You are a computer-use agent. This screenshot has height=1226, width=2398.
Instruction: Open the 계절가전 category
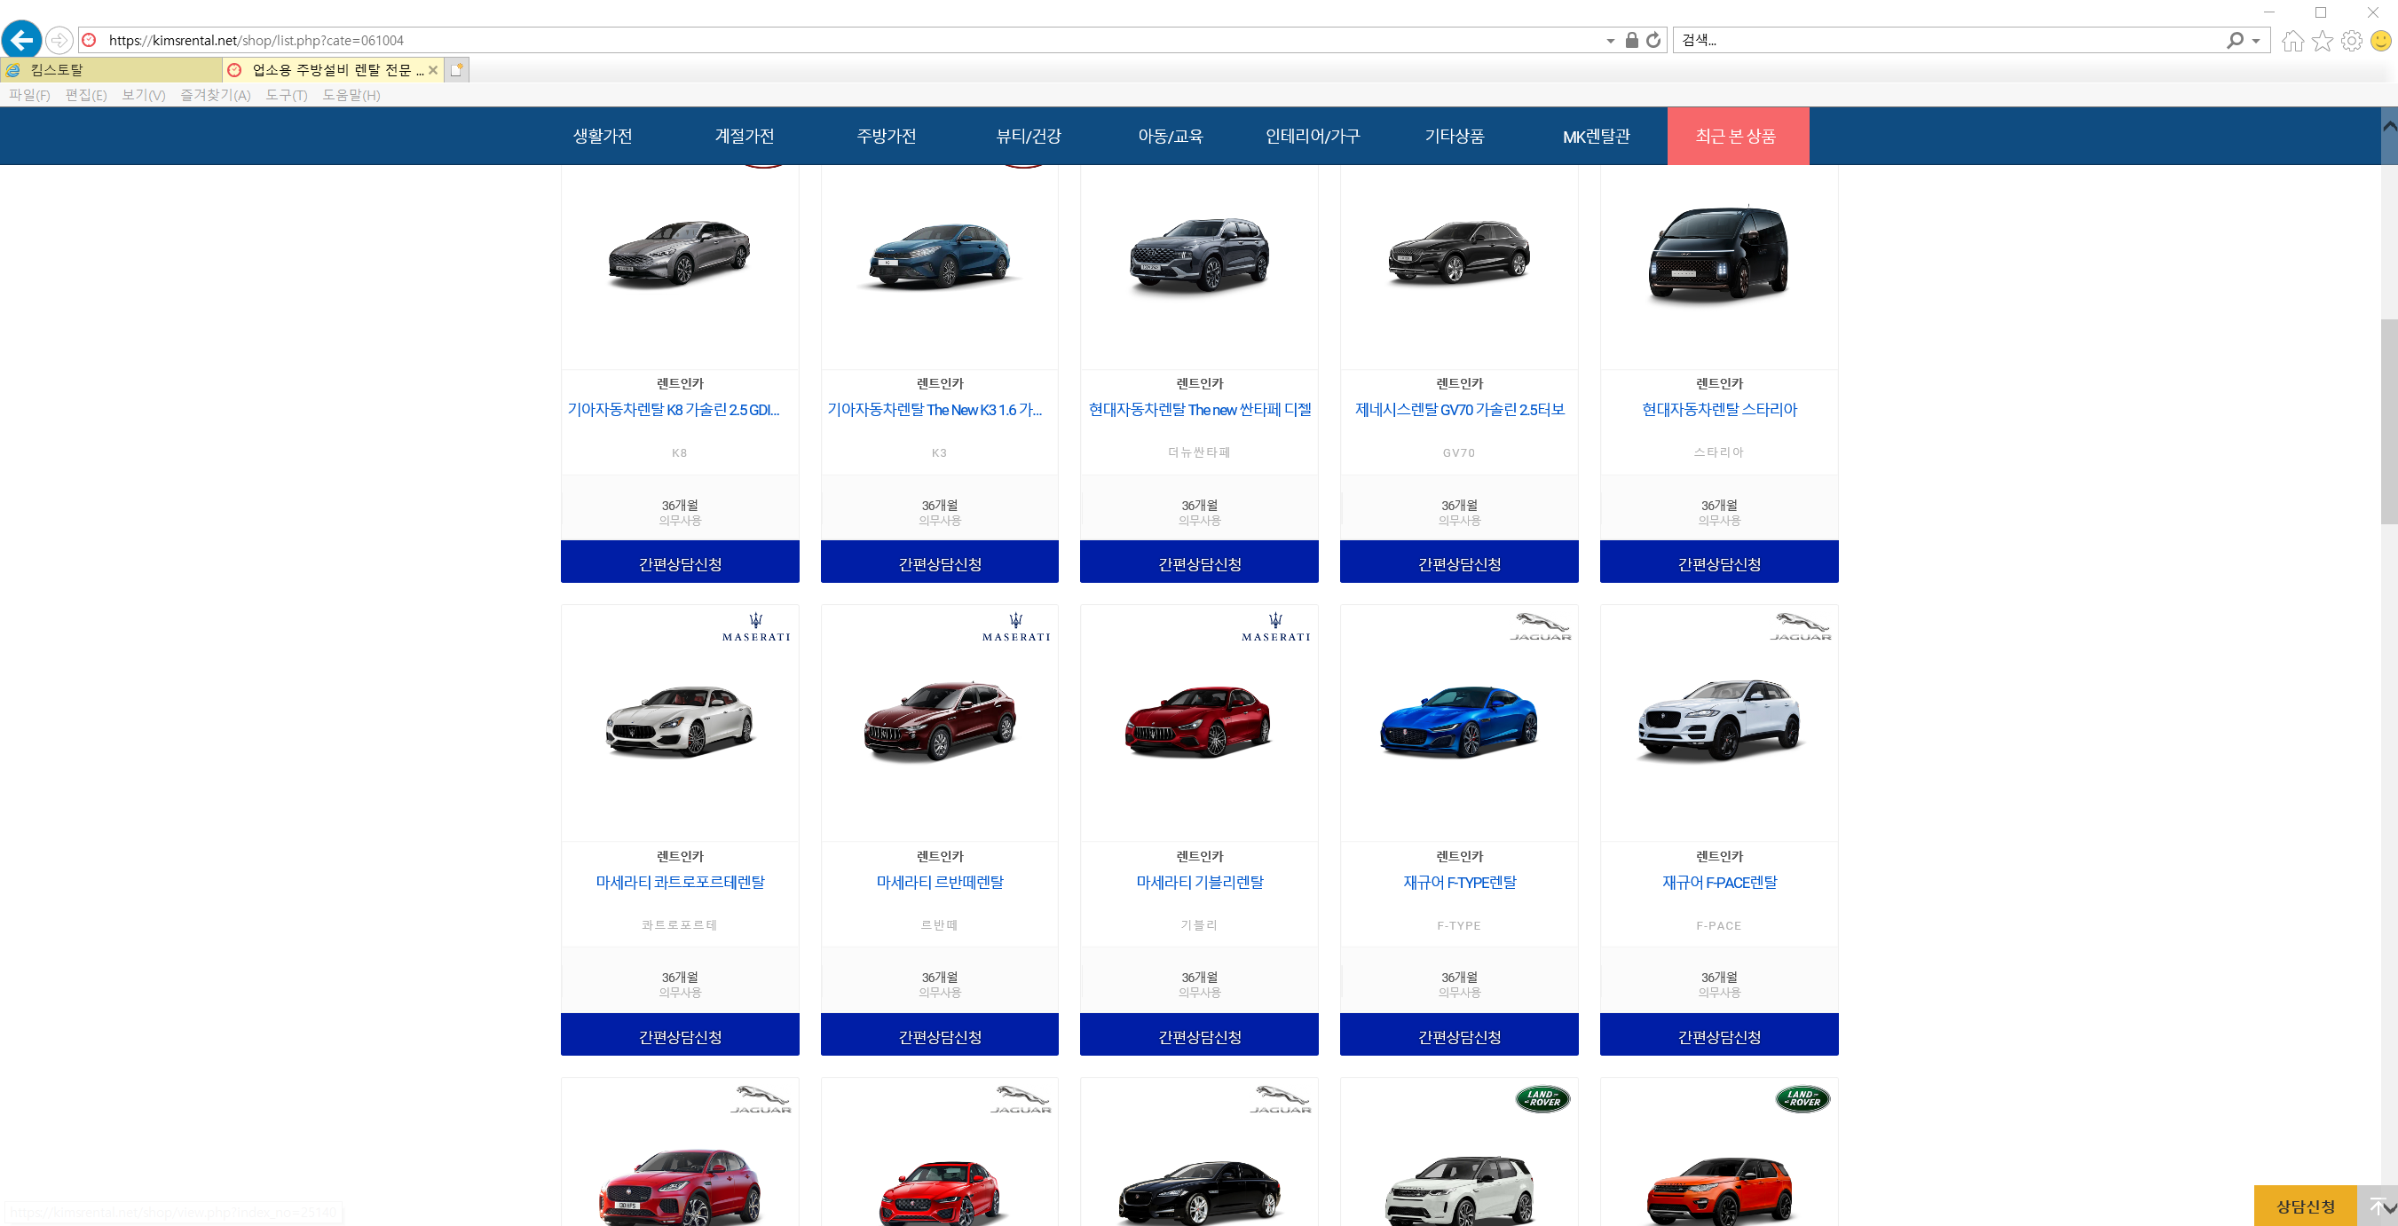click(x=744, y=136)
